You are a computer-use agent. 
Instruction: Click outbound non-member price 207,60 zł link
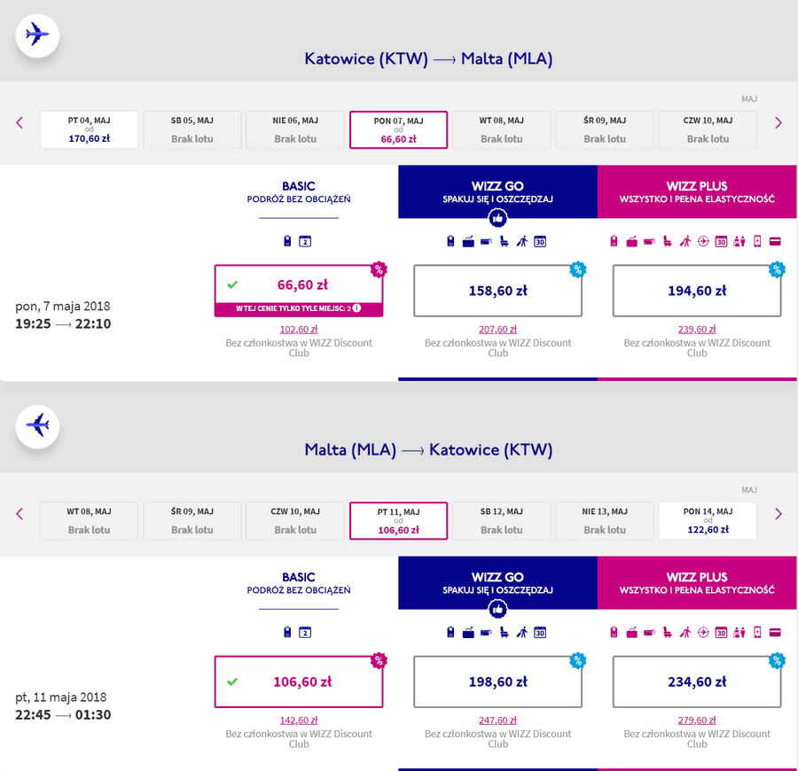[x=497, y=330]
